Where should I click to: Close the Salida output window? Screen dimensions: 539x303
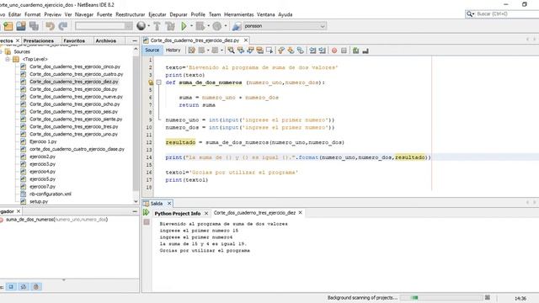[x=168, y=204]
